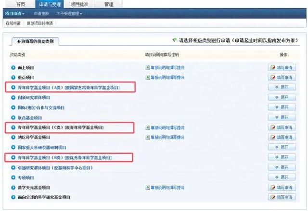Click 填写申请 for 青年科学基金项目（C类）
This screenshot has height=211, width=308.
click(x=282, y=128)
